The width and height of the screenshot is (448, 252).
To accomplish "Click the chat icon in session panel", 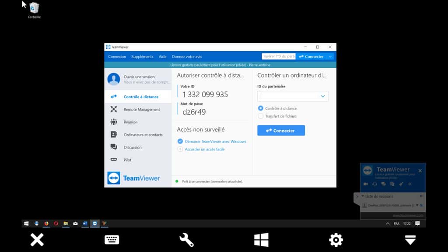I will [383, 184].
